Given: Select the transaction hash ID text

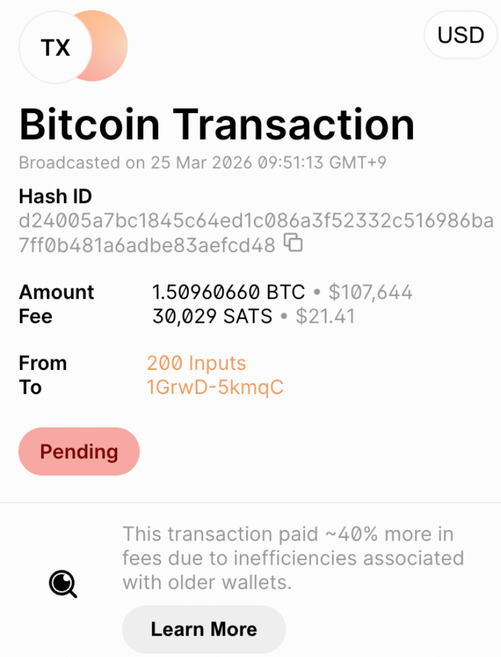Looking at the screenshot, I should tap(255, 221).
